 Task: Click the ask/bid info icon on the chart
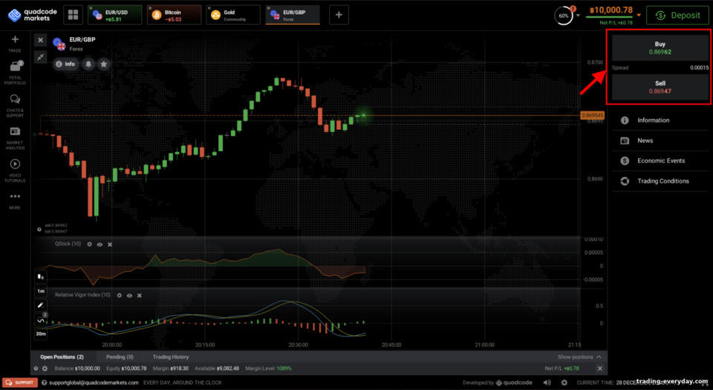coord(39,229)
